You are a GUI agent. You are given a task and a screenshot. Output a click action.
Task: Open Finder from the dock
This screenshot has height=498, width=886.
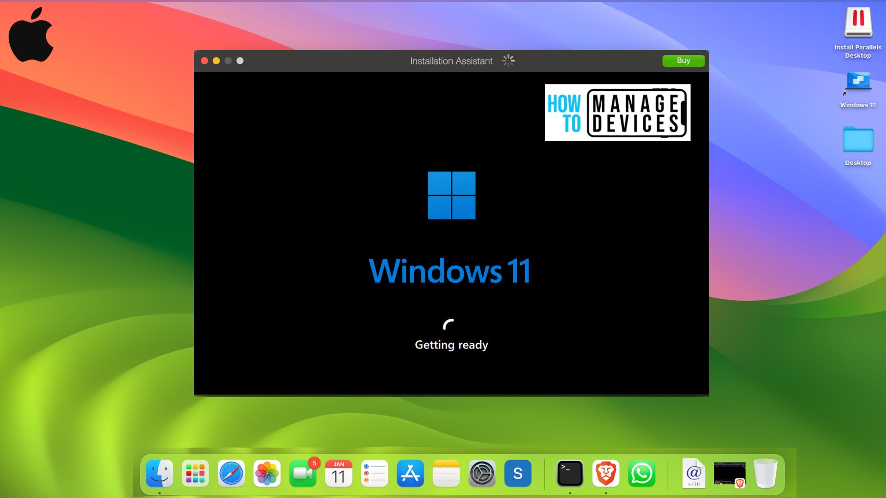pyautogui.click(x=160, y=474)
